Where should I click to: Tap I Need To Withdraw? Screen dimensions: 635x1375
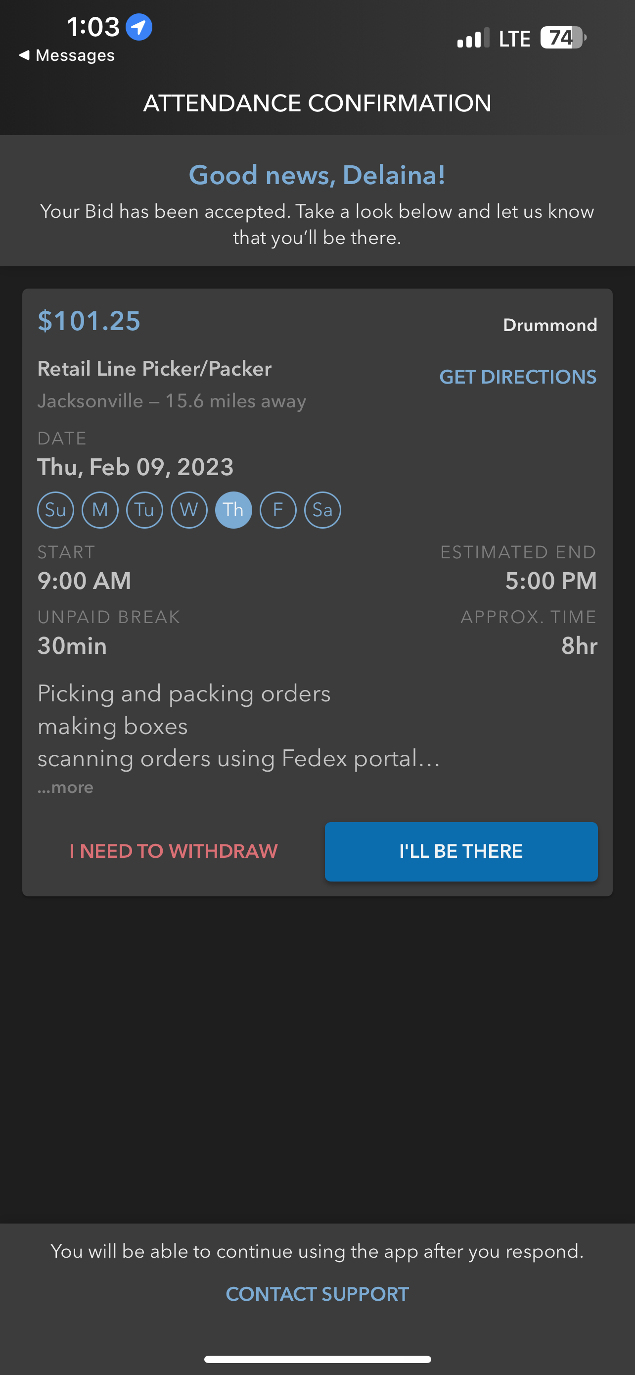tap(174, 851)
